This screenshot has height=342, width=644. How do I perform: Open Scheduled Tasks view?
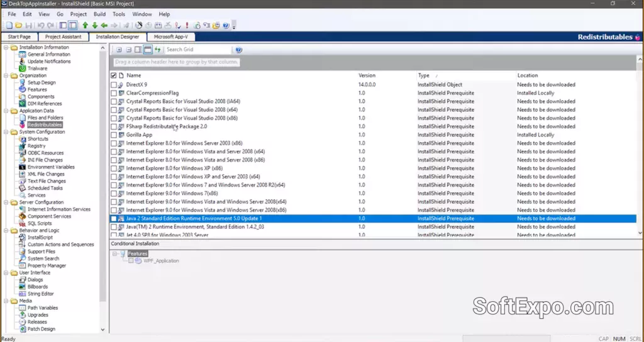coord(45,188)
